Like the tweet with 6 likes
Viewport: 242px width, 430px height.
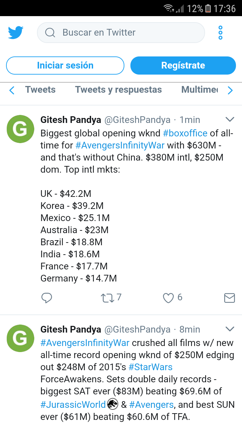click(168, 298)
